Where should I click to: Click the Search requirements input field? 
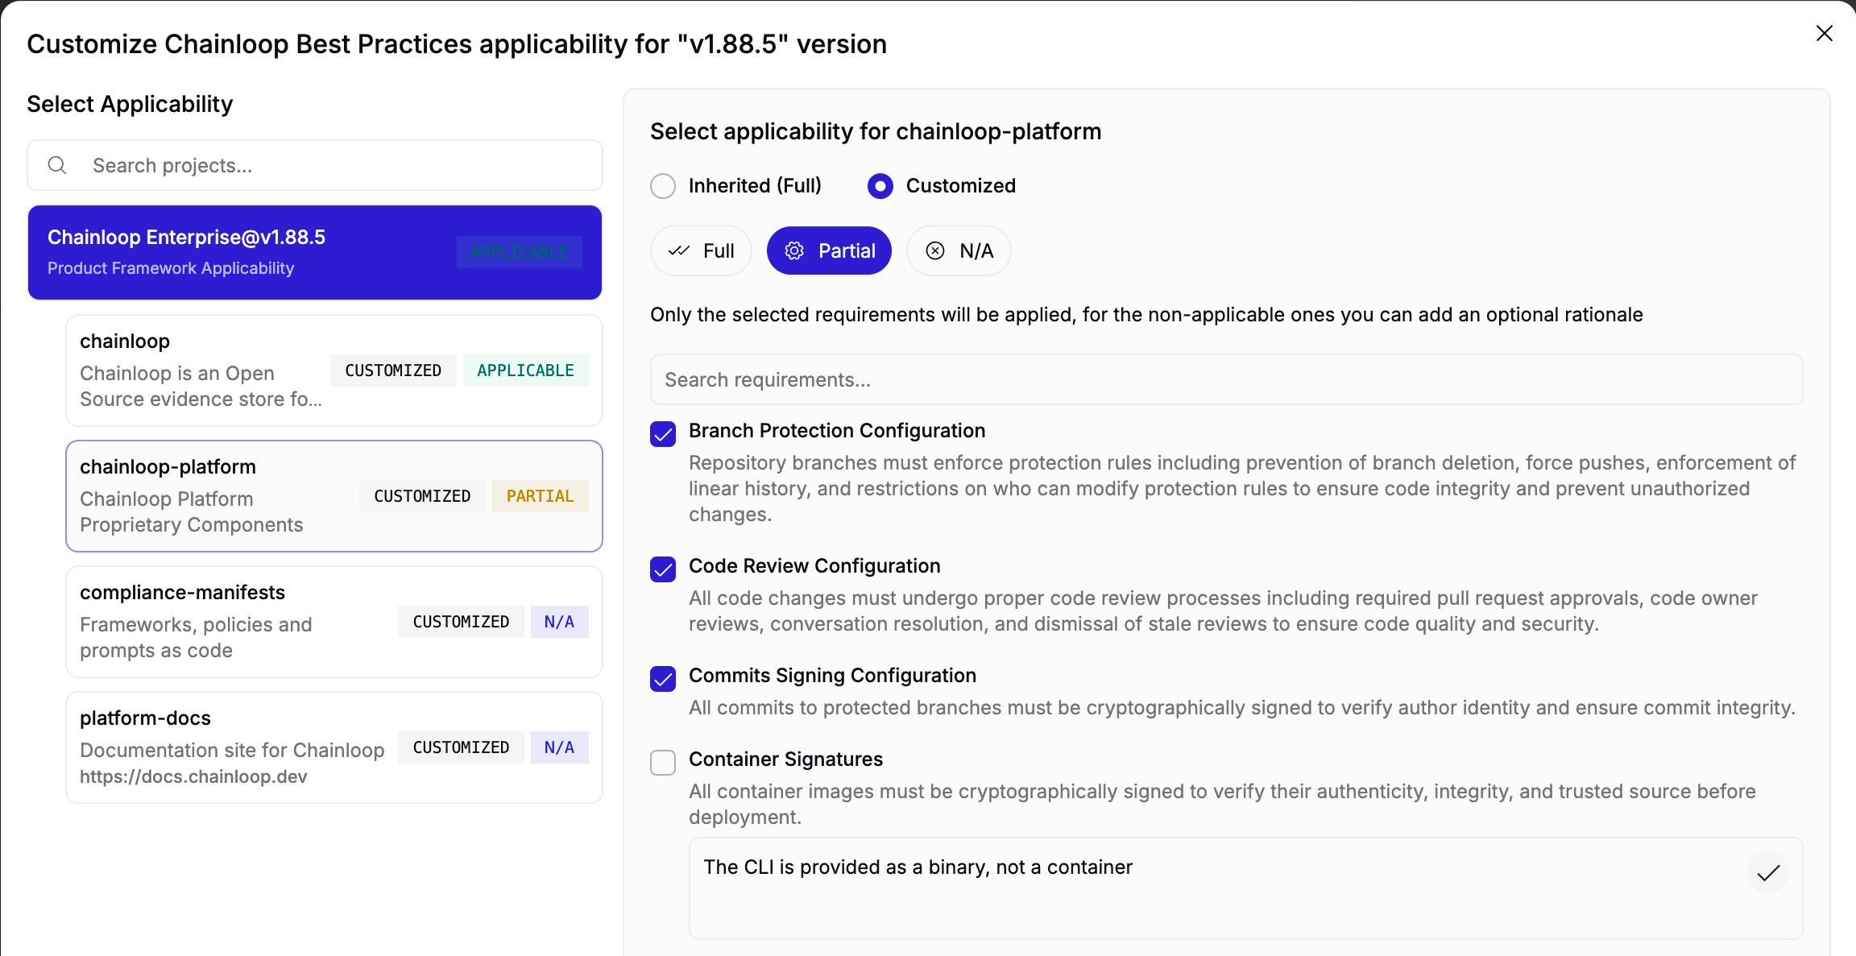[x=1226, y=379]
